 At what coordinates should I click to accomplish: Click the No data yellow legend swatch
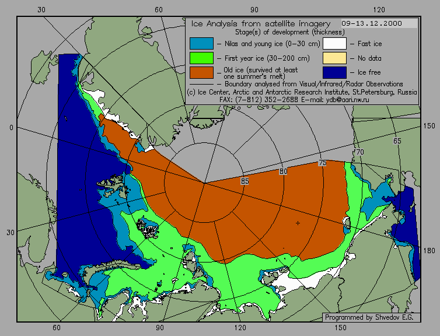pyautogui.click(x=334, y=58)
